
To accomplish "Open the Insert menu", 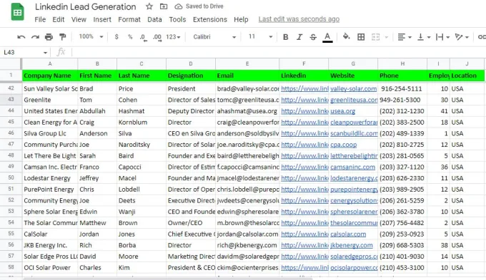I will pos(102,19).
